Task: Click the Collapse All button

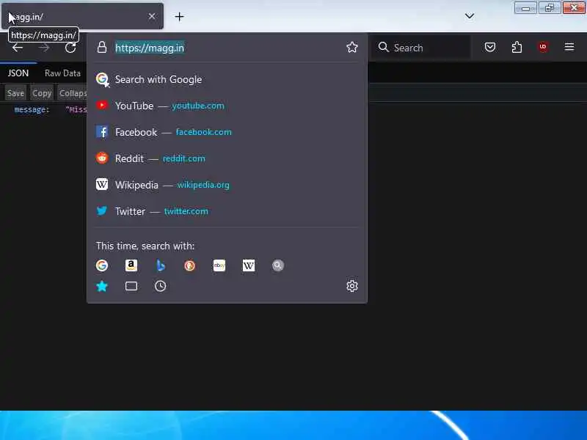Action: coord(72,93)
